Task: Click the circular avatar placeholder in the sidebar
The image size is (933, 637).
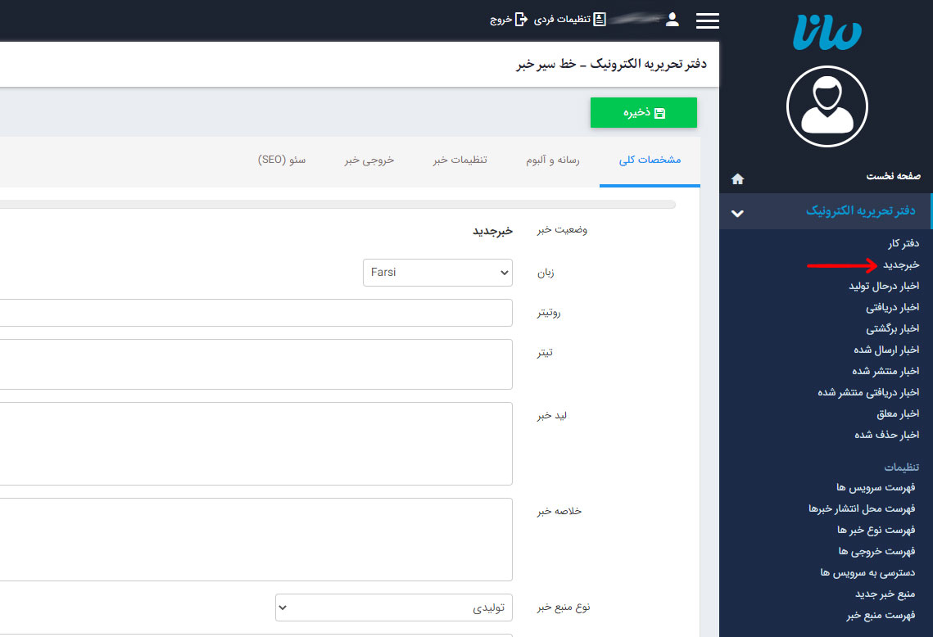Action: click(x=827, y=106)
